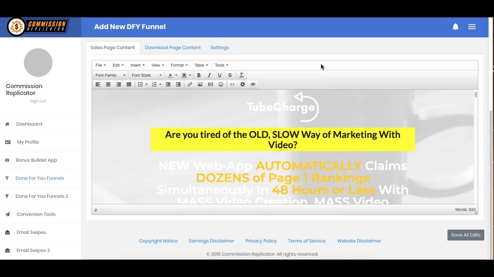Apply the text color A button
The width and height of the screenshot is (494, 277).
click(170, 75)
